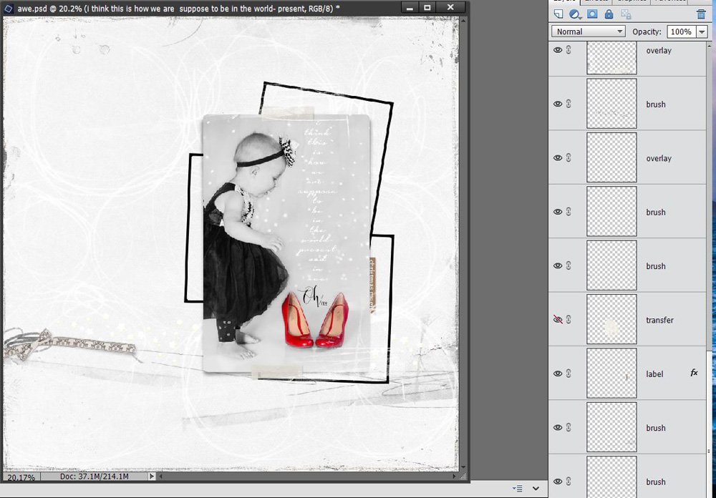This screenshot has height=498, width=716.
Task: Open status bar info arrow next to Doc size
Action: click(152, 477)
